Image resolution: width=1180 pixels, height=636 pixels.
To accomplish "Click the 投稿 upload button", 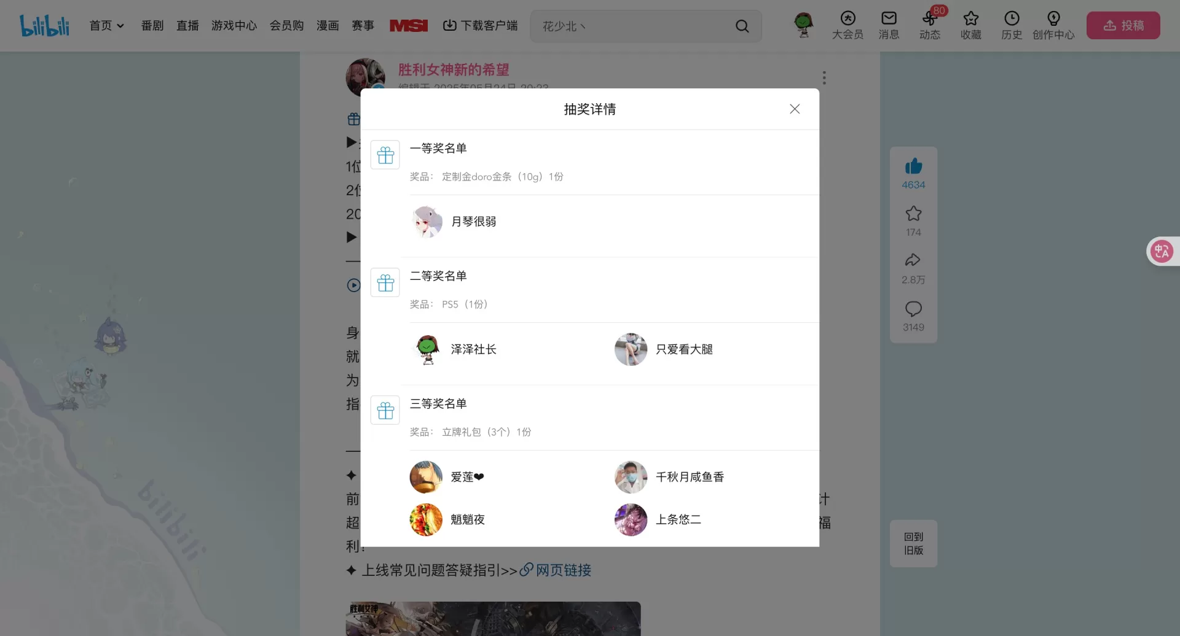I will point(1123,25).
